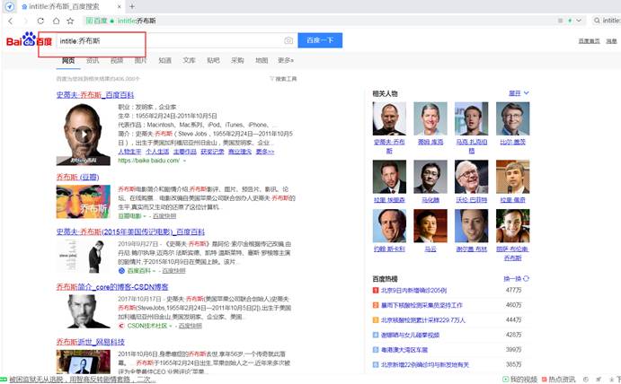Play the Steve Jobs portrait video
The image size is (621, 384).
(x=84, y=134)
